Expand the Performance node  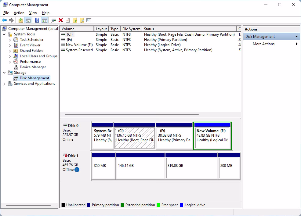click(10, 62)
